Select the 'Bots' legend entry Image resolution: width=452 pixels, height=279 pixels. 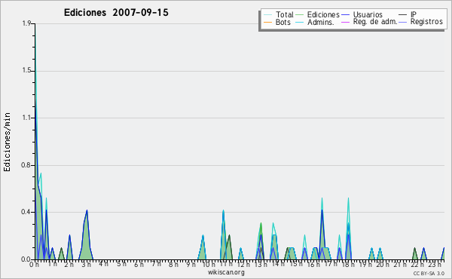point(277,22)
